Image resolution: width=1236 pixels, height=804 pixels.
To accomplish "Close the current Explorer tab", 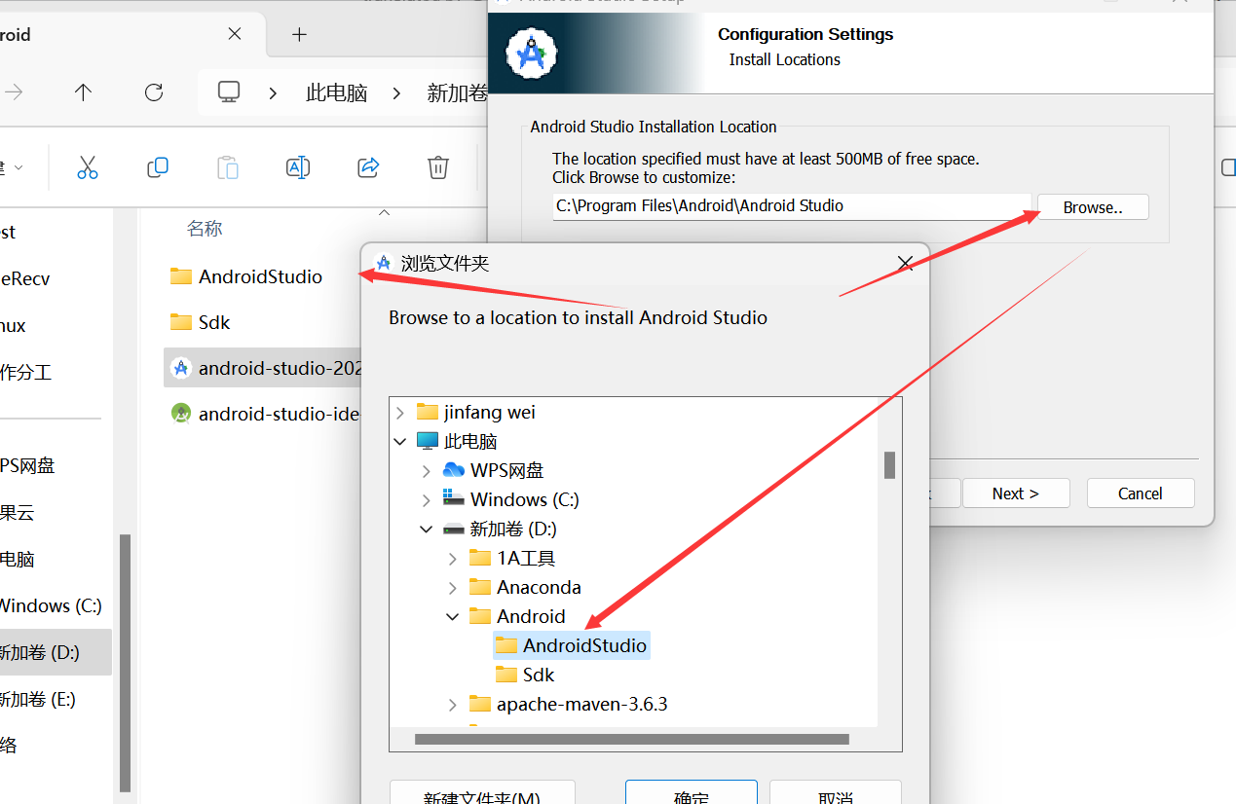I will [235, 34].
